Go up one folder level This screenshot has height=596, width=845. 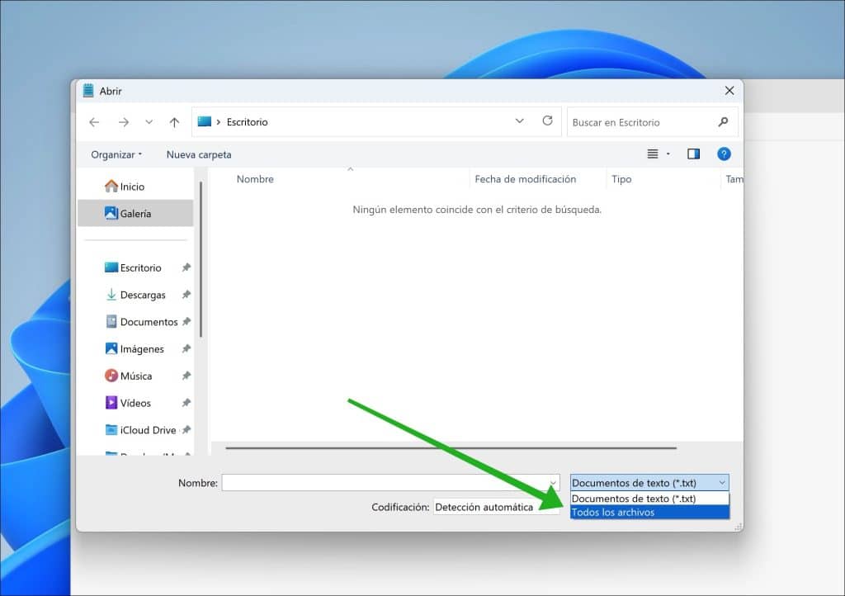click(174, 122)
